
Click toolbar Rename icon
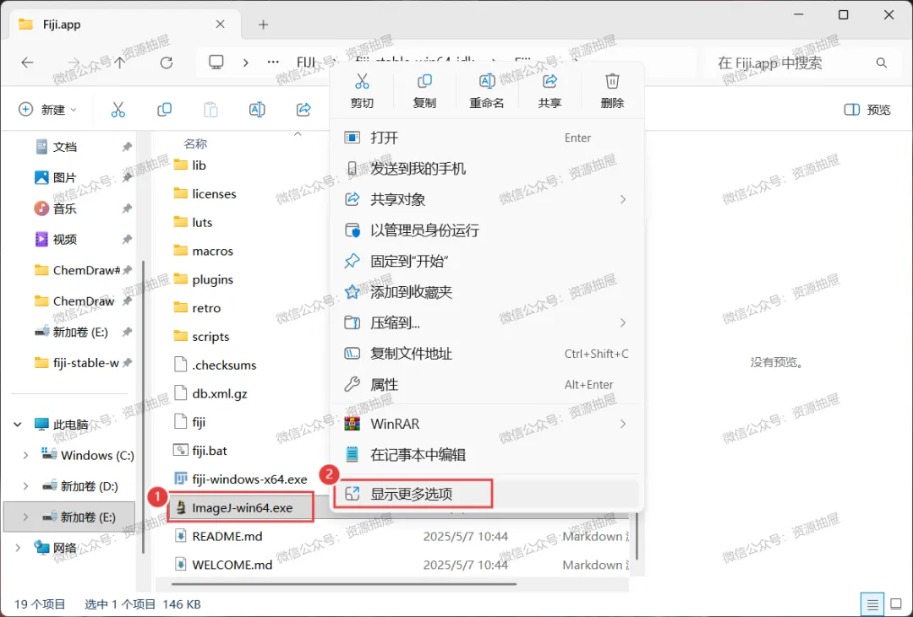click(x=257, y=110)
